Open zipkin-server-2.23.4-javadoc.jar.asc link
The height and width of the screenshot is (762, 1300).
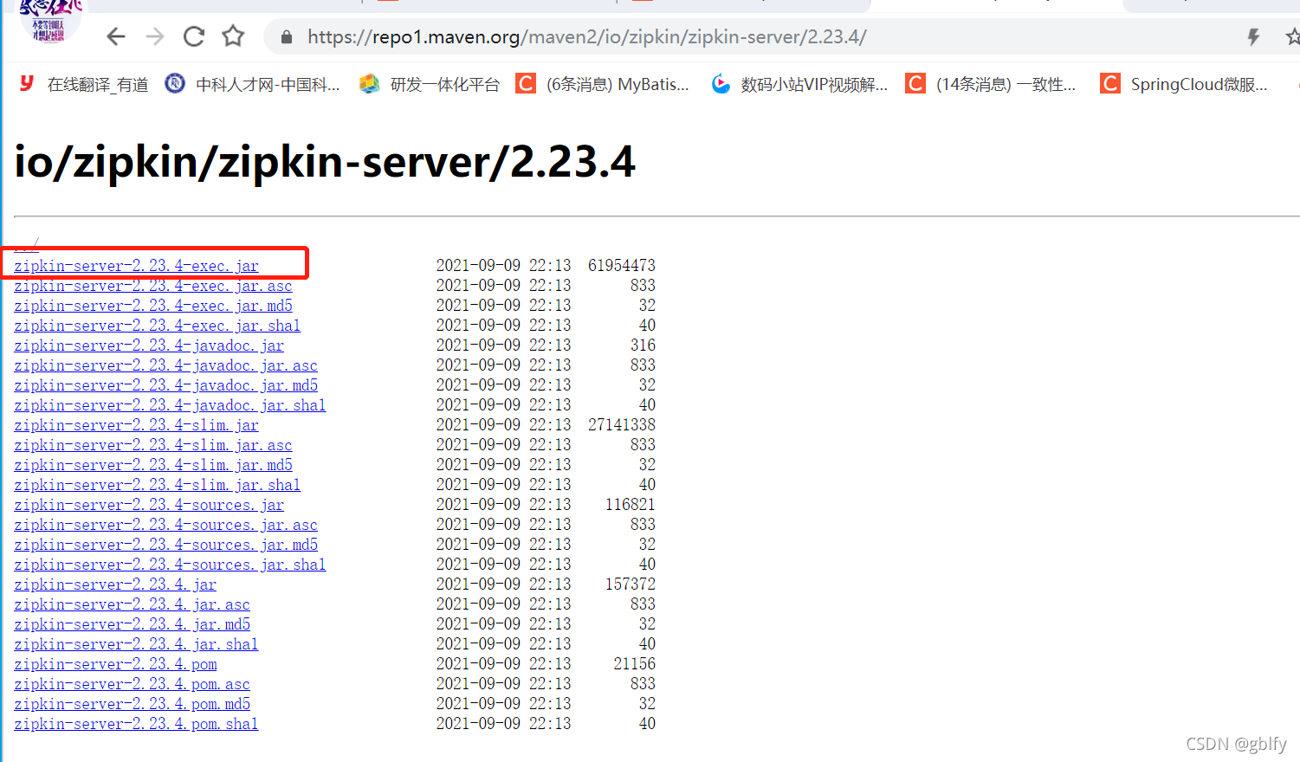tap(165, 365)
